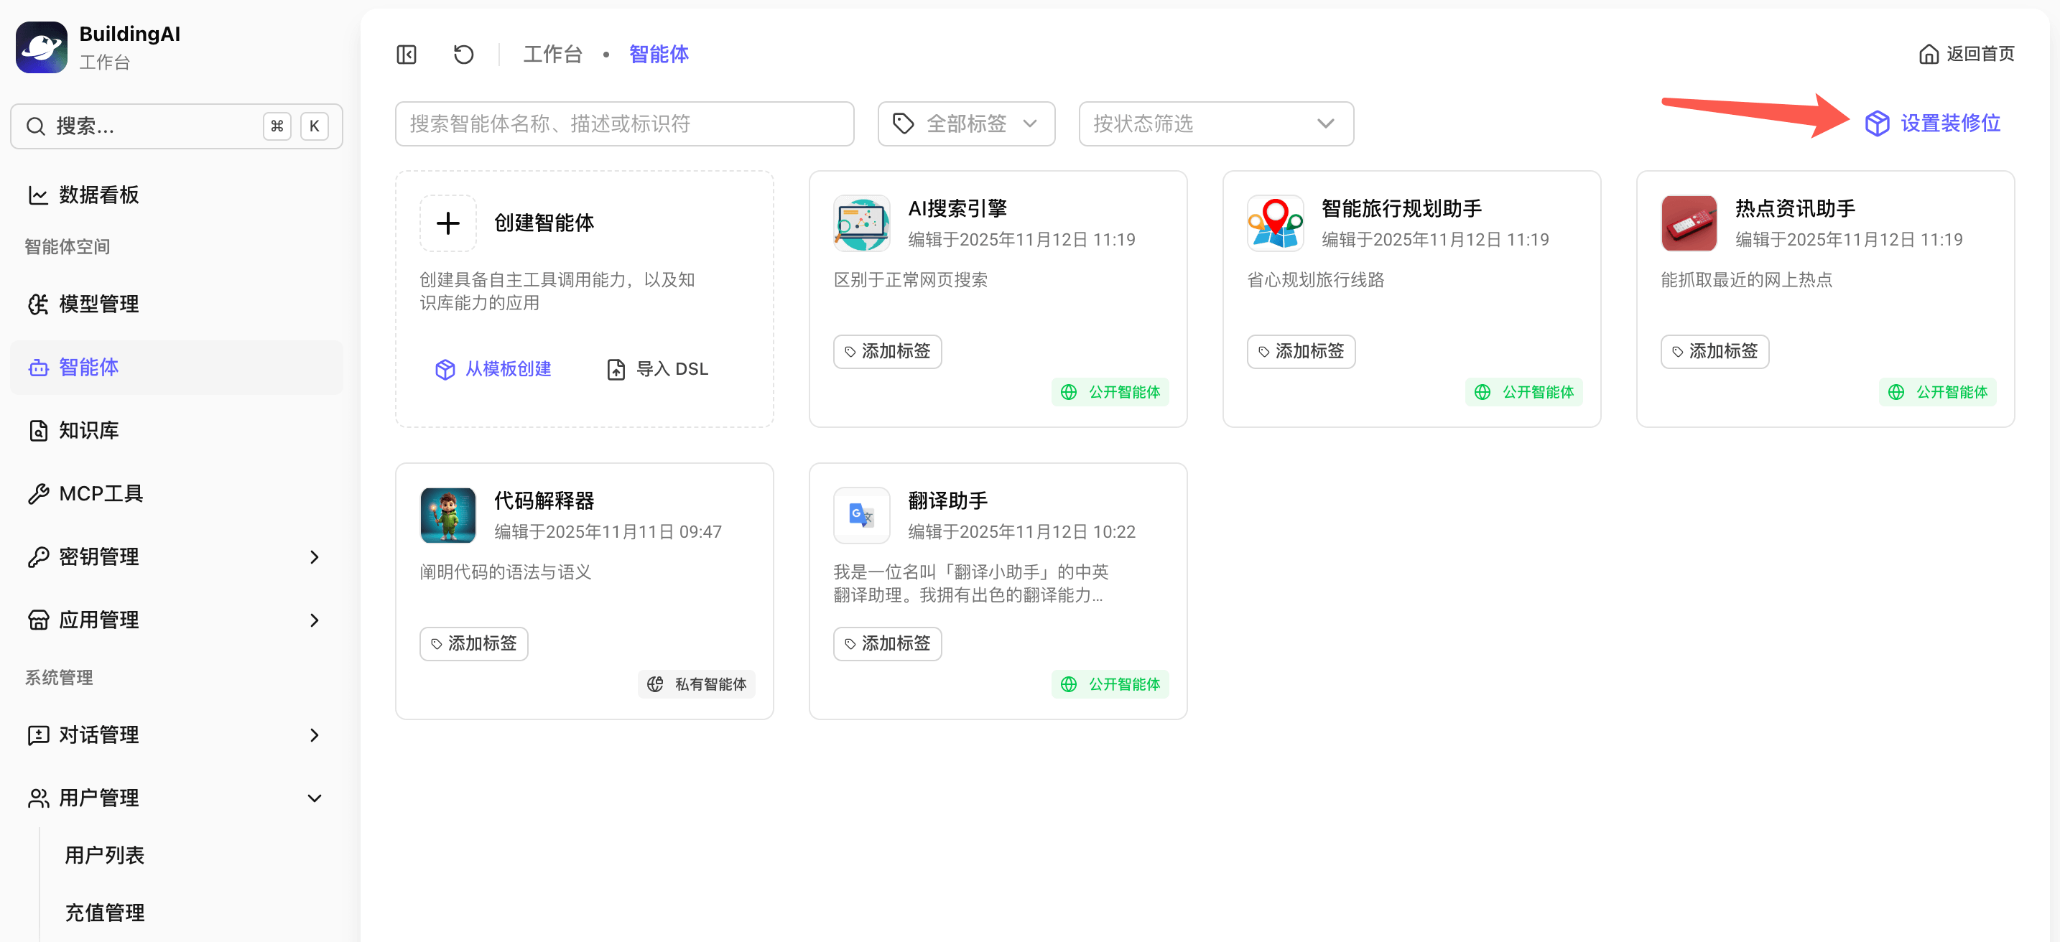Open 知识库 in sidebar
This screenshot has height=942, width=2060.
coord(89,430)
